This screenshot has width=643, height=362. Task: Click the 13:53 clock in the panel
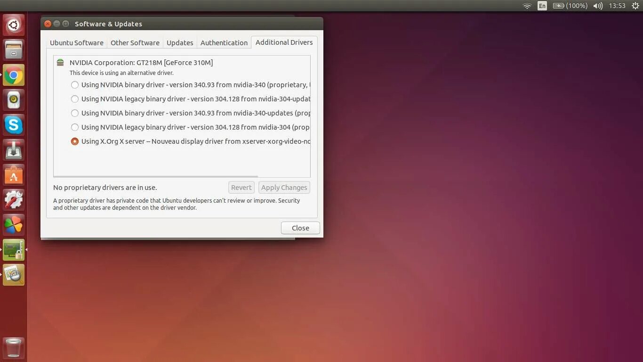pos(617,6)
